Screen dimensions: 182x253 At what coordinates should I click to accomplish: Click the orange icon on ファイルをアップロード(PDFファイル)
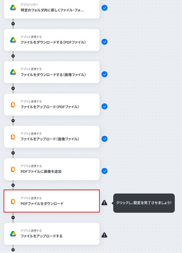coord(13,105)
